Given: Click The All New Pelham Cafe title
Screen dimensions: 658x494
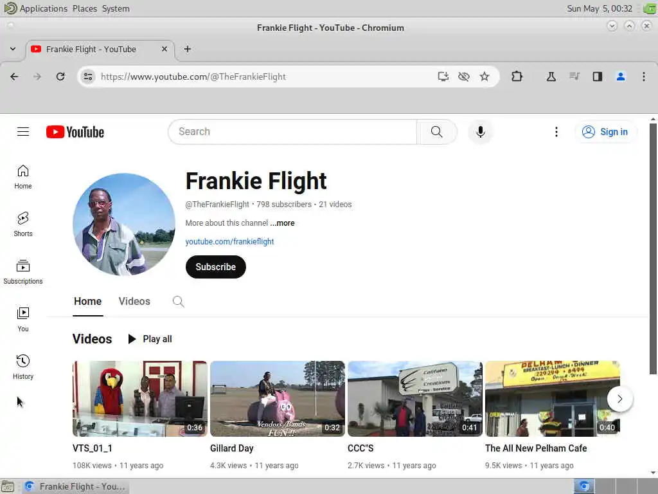Looking at the screenshot, I should click(536, 448).
